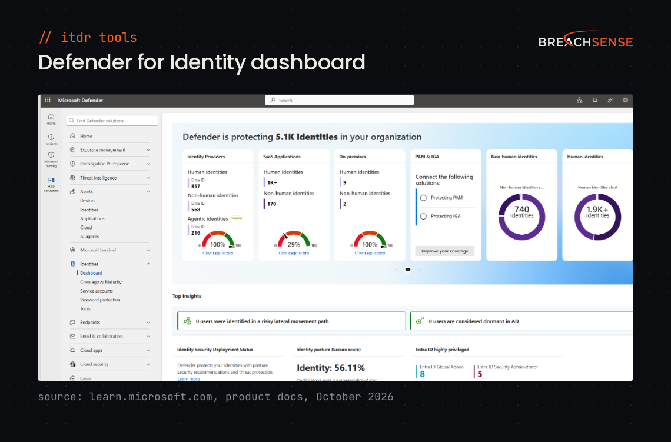
Task: Expand the Cloud apps chevron
Action: point(148,350)
